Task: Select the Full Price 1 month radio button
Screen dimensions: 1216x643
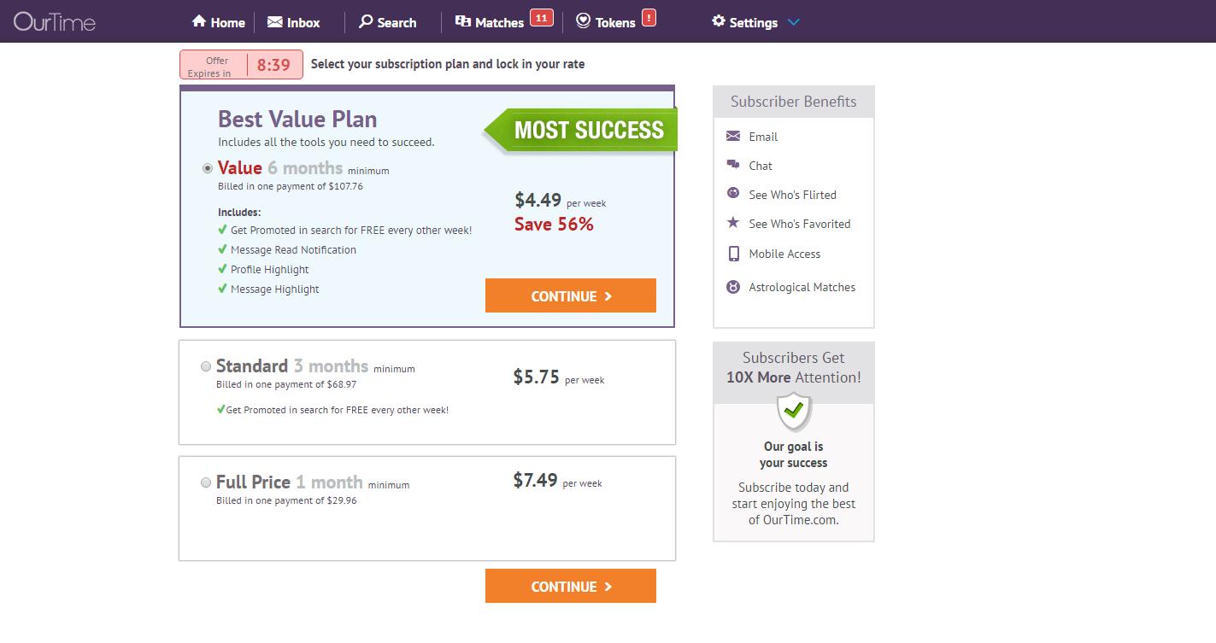Action: tap(205, 482)
